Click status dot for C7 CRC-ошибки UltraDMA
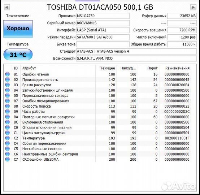 pyautogui.click(x=7, y=159)
